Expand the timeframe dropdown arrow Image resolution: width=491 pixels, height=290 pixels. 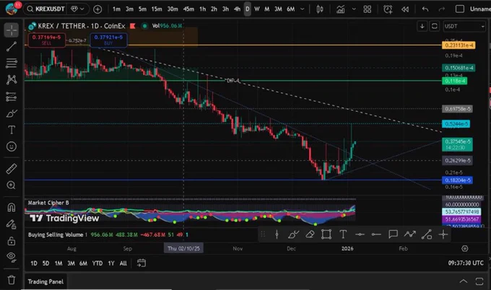pos(302,9)
